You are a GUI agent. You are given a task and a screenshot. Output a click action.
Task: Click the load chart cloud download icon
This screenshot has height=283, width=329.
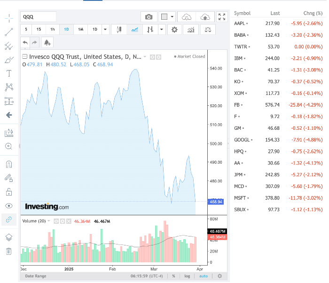pyautogui.click(x=187, y=17)
